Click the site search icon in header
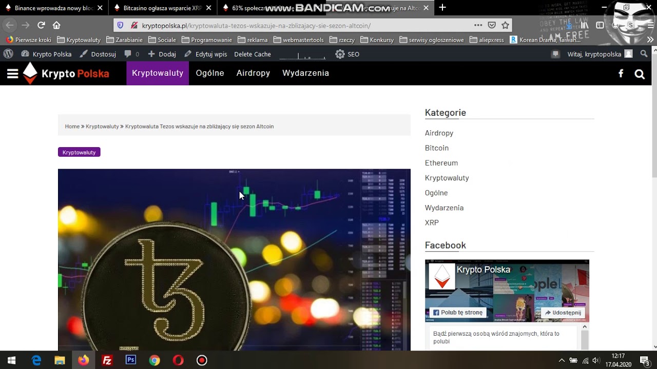Viewport: 657px width, 369px height. 639,74
